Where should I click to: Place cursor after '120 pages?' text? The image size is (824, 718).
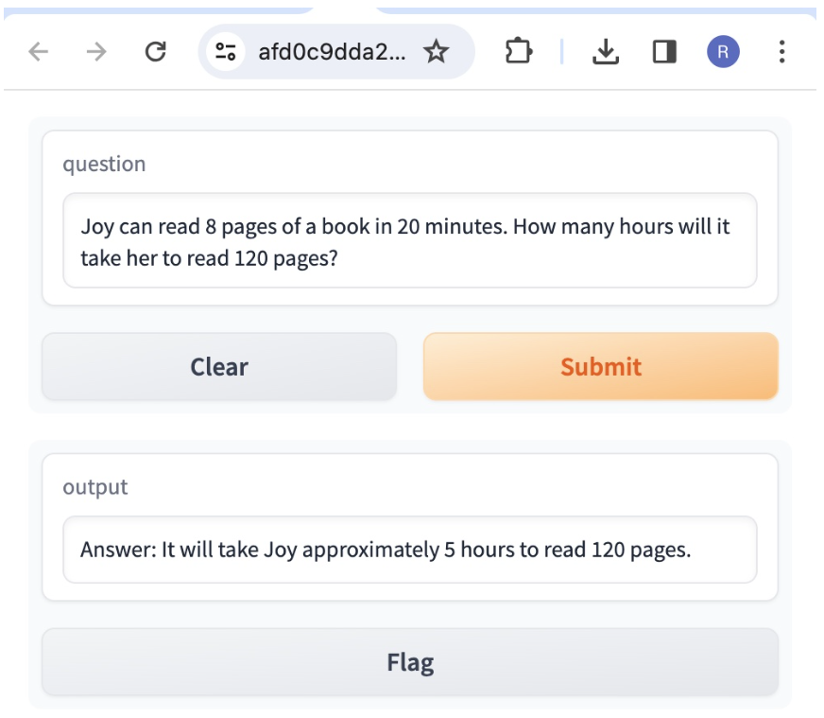[x=339, y=258]
